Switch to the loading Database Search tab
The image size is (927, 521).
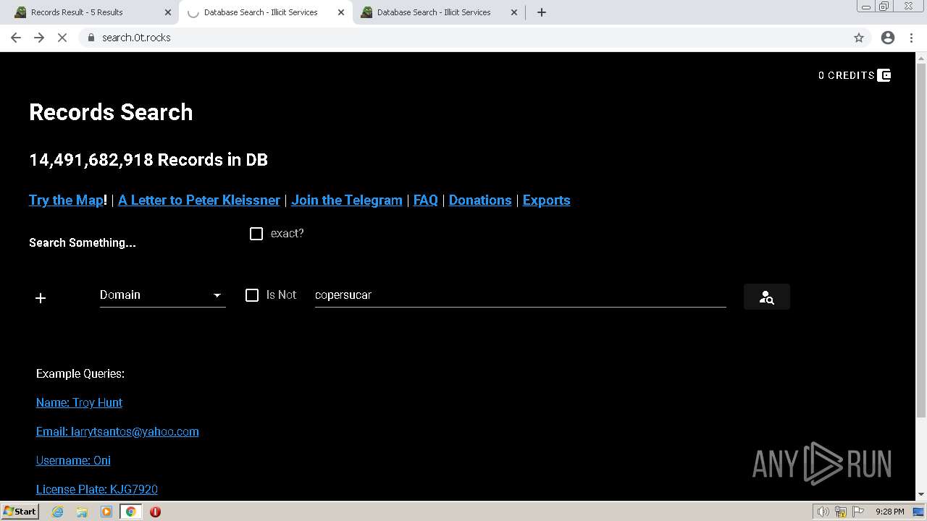265,12
